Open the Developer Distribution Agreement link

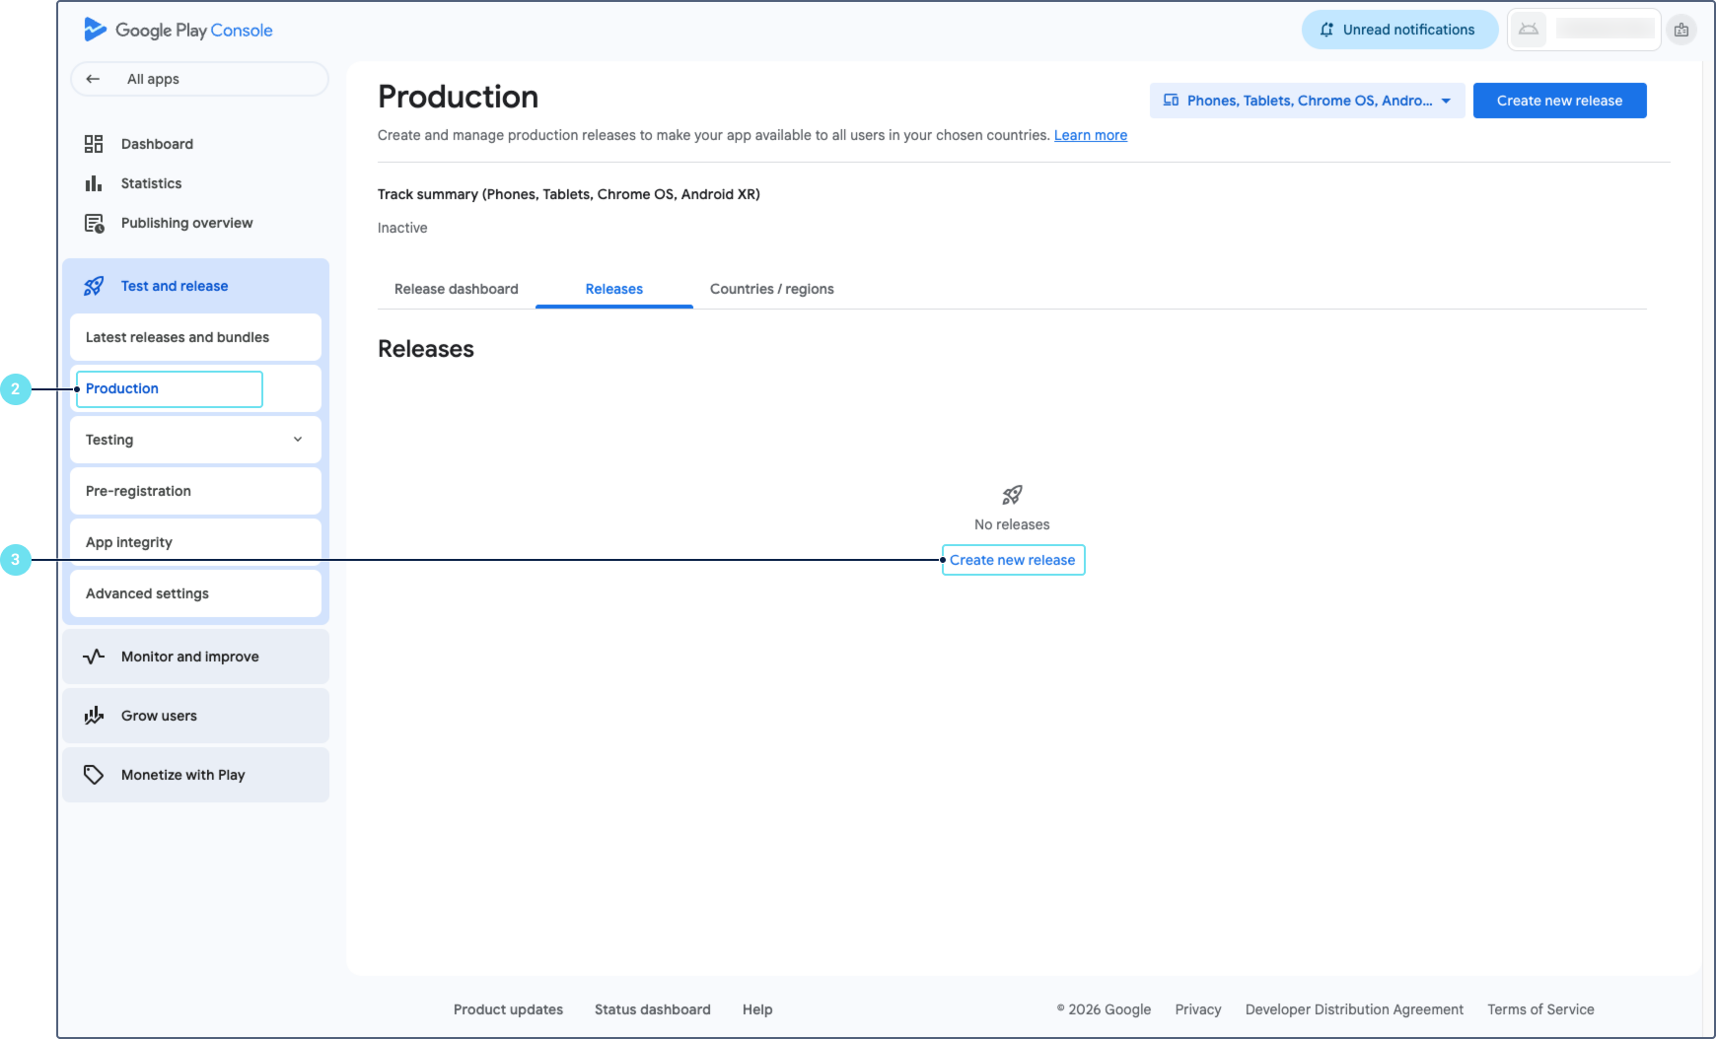1354,1009
